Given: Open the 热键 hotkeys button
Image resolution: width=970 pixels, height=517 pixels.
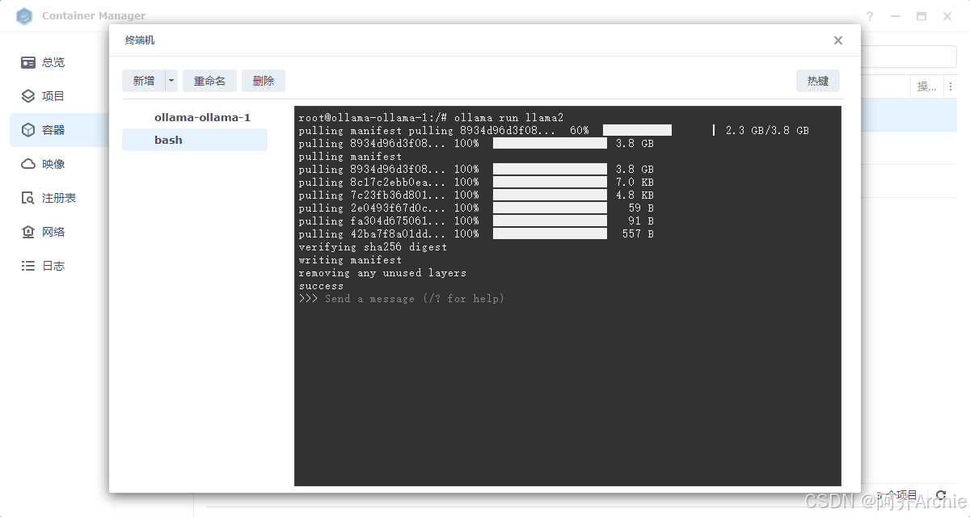Looking at the screenshot, I should pos(818,81).
